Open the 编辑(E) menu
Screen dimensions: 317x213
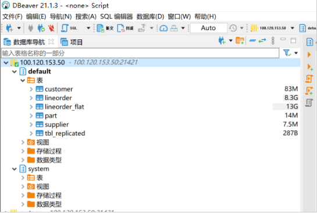(x=36, y=16)
